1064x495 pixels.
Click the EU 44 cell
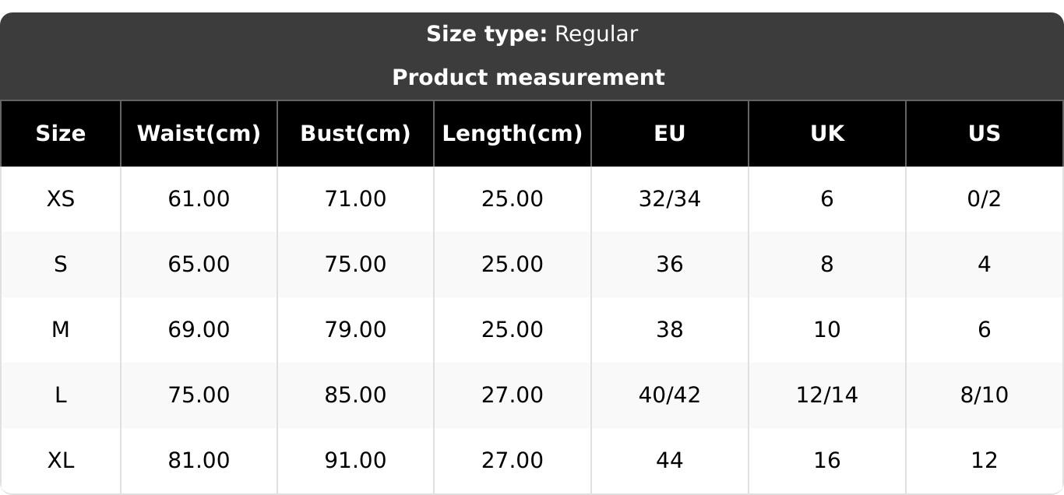coord(669,461)
